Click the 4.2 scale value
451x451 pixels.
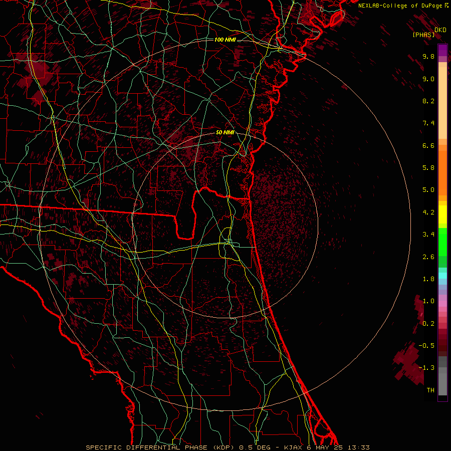tap(428, 212)
